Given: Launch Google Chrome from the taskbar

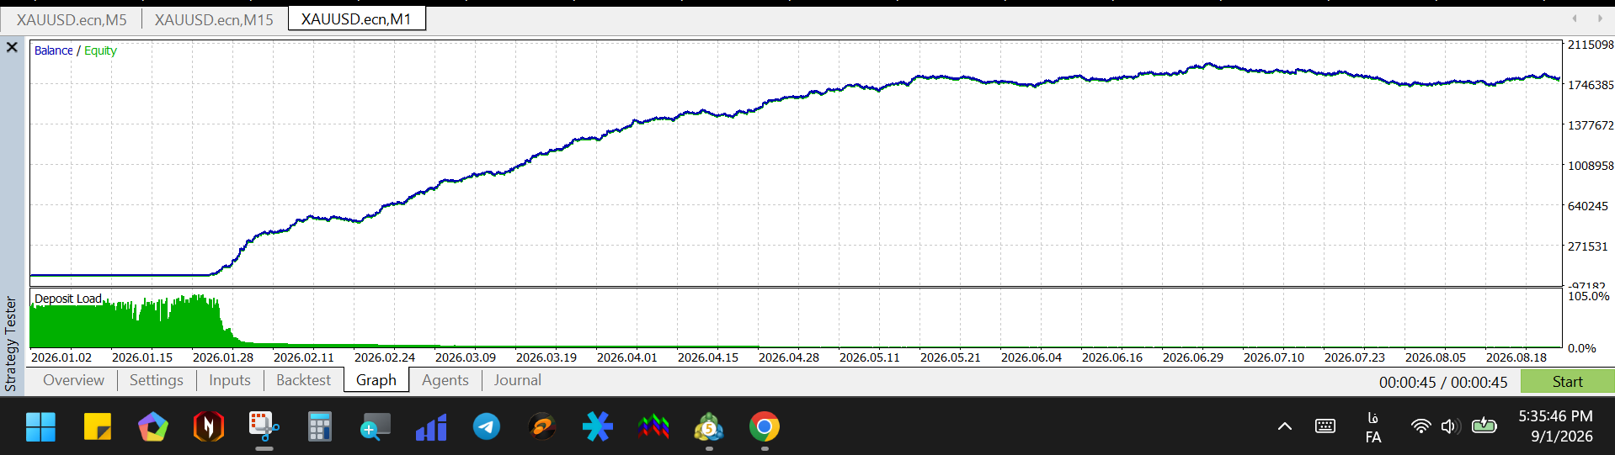Looking at the screenshot, I should [765, 427].
